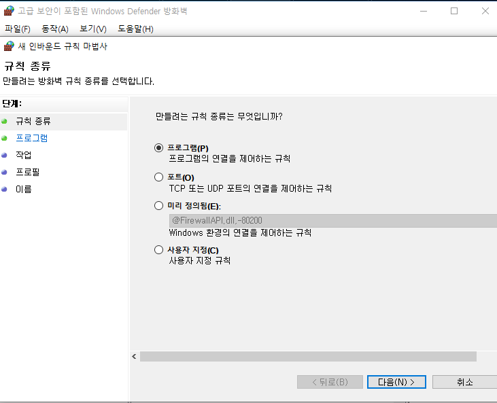Screen dimensions: 497x403
Task: Go to the 프로그램 step link
Action: point(32,138)
